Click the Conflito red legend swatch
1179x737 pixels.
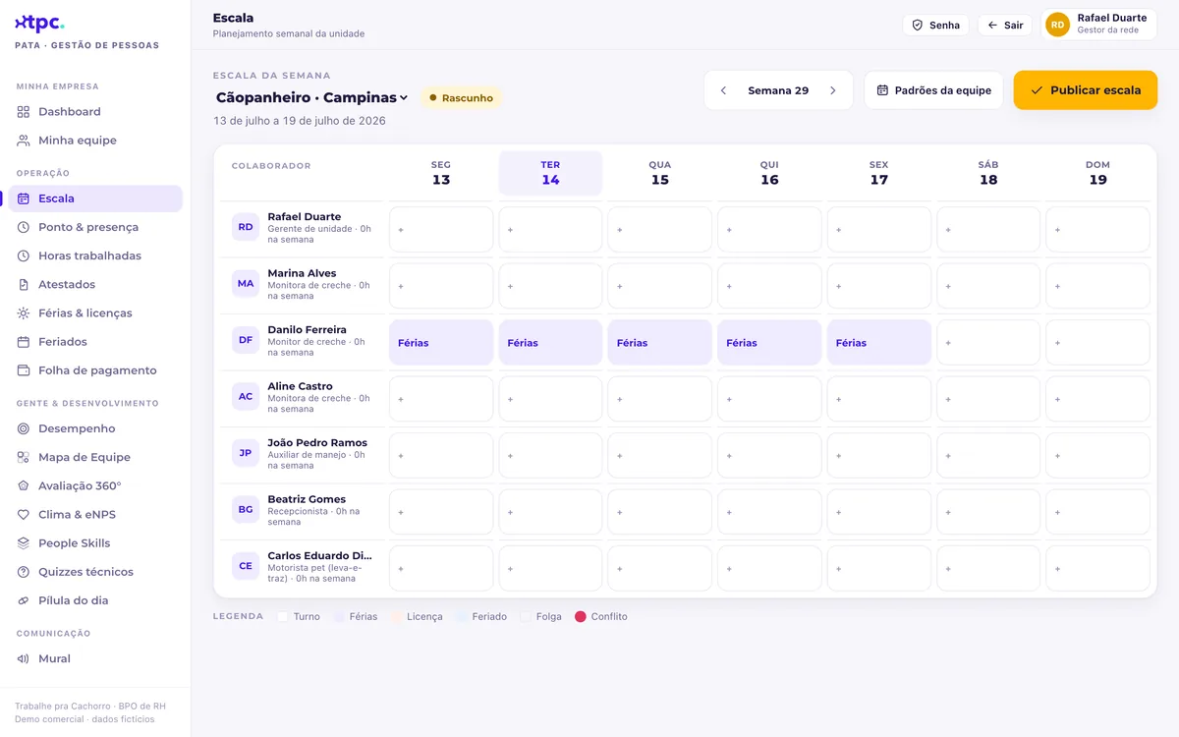[x=581, y=617]
